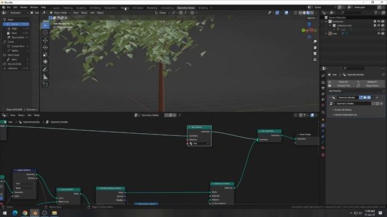Image resolution: width=387 pixels, height=217 pixels.
Task: Toggle eye visibility for tree object
Action: tap(379, 34)
